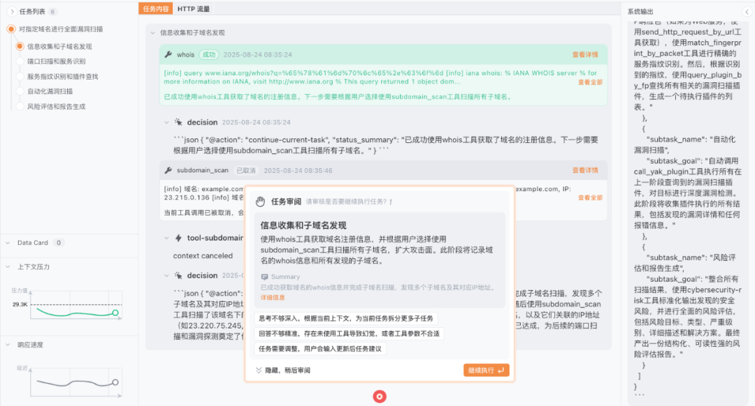This screenshot has height=406, width=755.
Task: Click the 29.3K pressure value label
Action: coord(20,304)
